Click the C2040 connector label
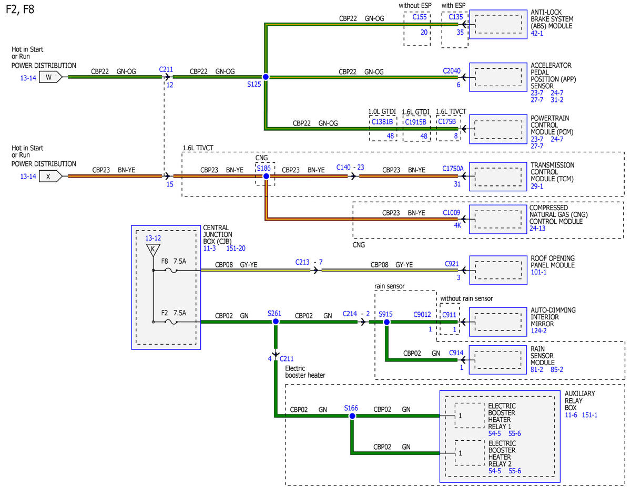 pos(452,70)
